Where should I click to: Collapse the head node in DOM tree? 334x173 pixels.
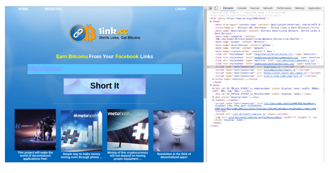point(211,21)
